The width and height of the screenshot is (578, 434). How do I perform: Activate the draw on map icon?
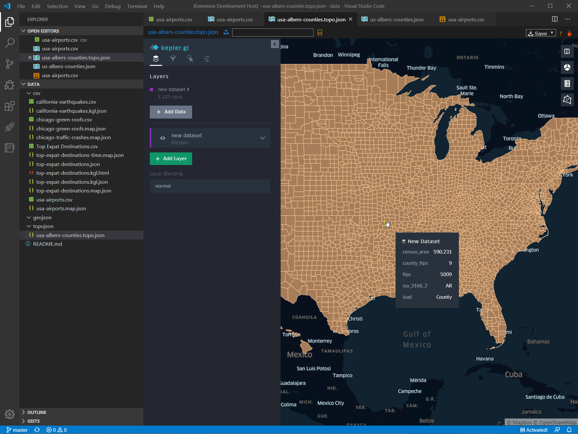pyautogui.click(x=567, y=99)
